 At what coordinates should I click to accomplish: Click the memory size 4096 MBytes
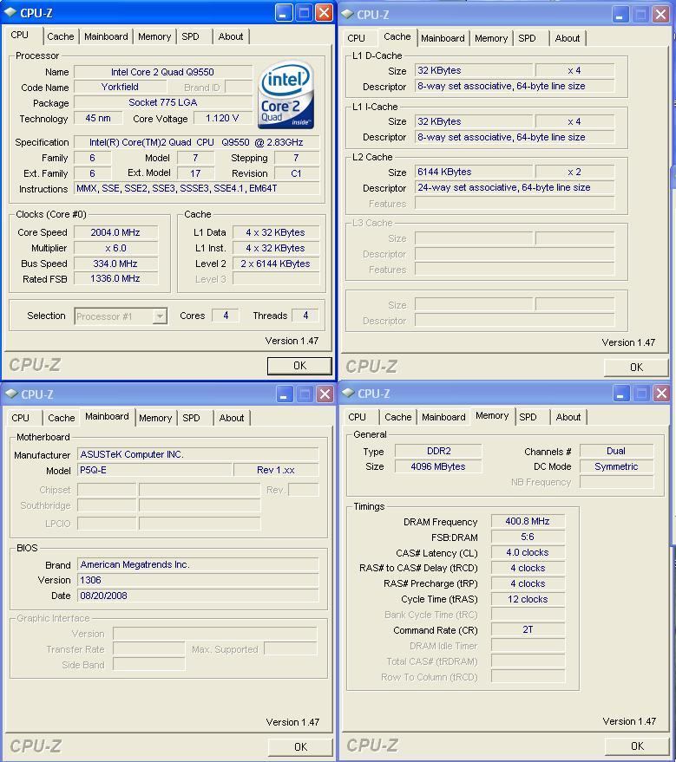[438, 466]
